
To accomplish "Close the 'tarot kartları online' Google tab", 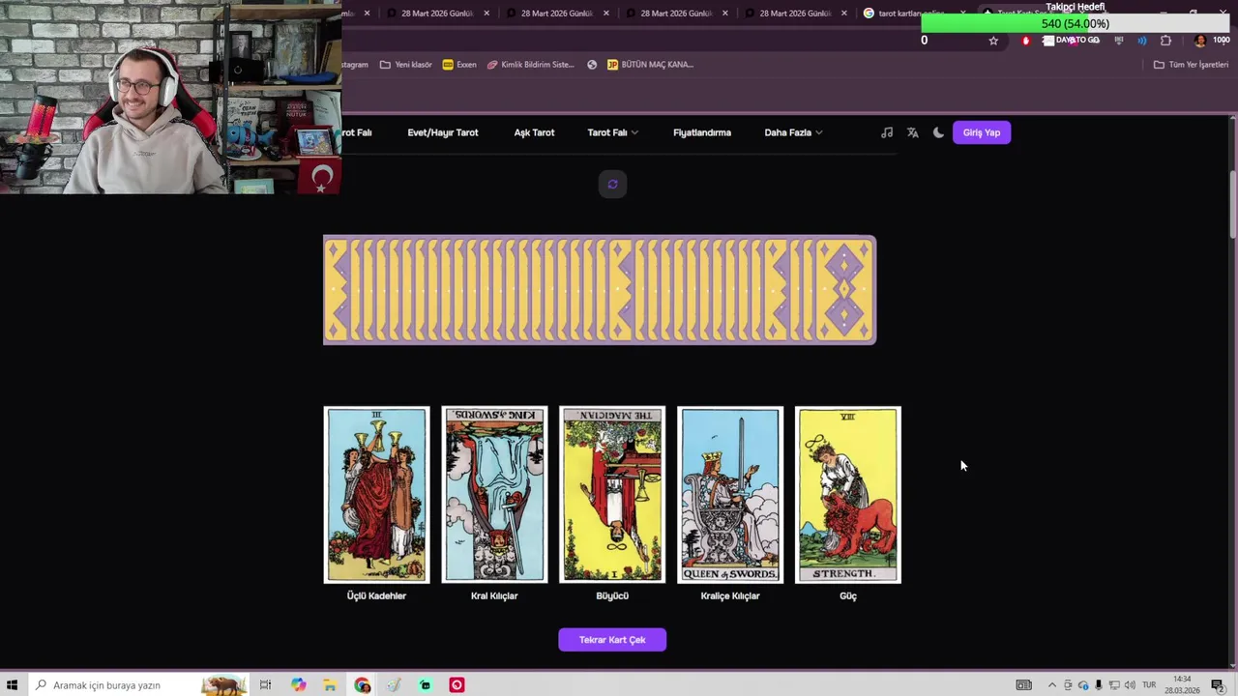I will click(962, 14).
